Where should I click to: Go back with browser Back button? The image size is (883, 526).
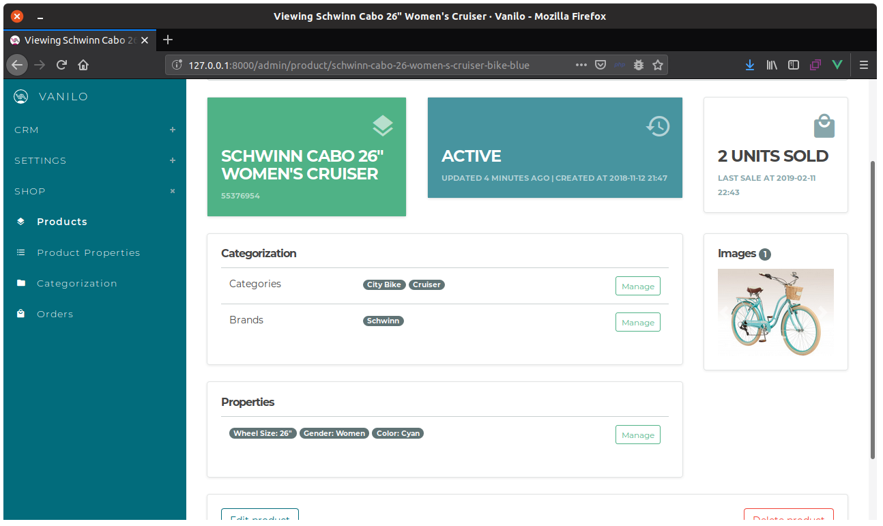coord(17,65)
